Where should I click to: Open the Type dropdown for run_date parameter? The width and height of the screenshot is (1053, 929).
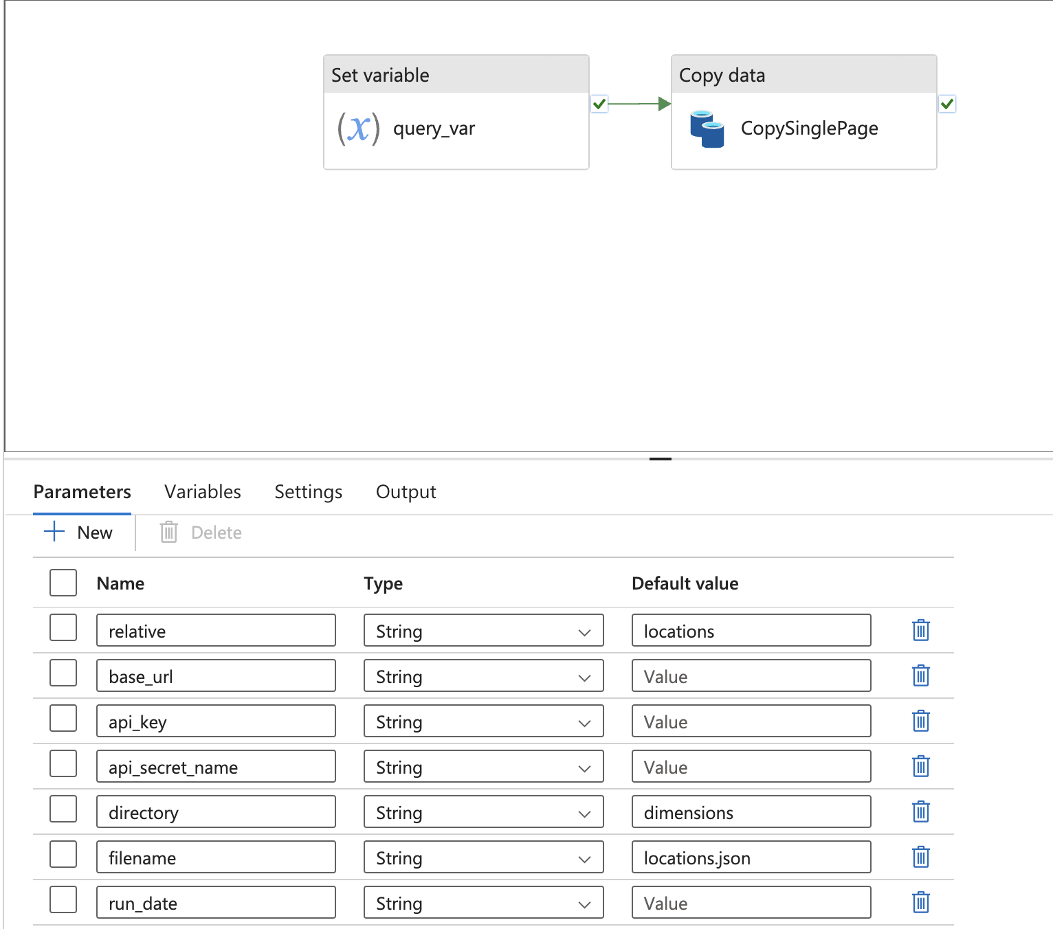585,903
